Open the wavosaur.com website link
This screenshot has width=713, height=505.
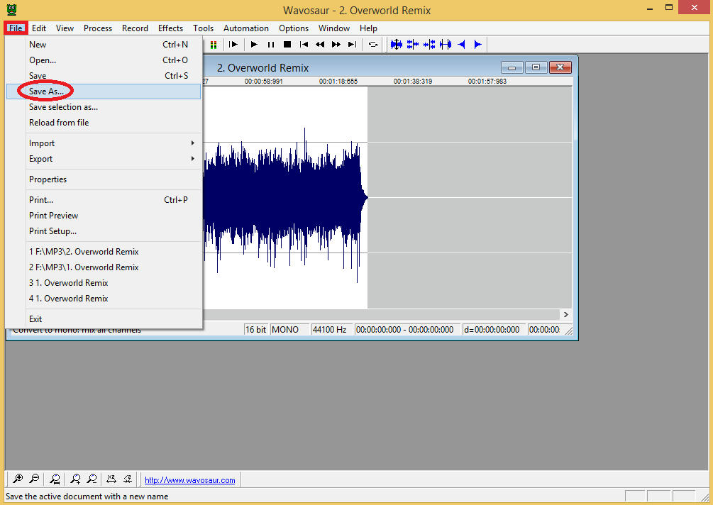pyautogui.click(x=189, y=480)
